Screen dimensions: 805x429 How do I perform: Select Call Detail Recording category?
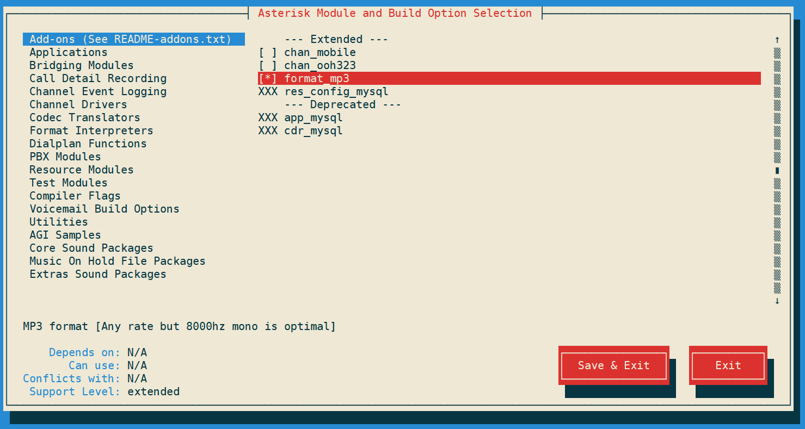[98, 78]
